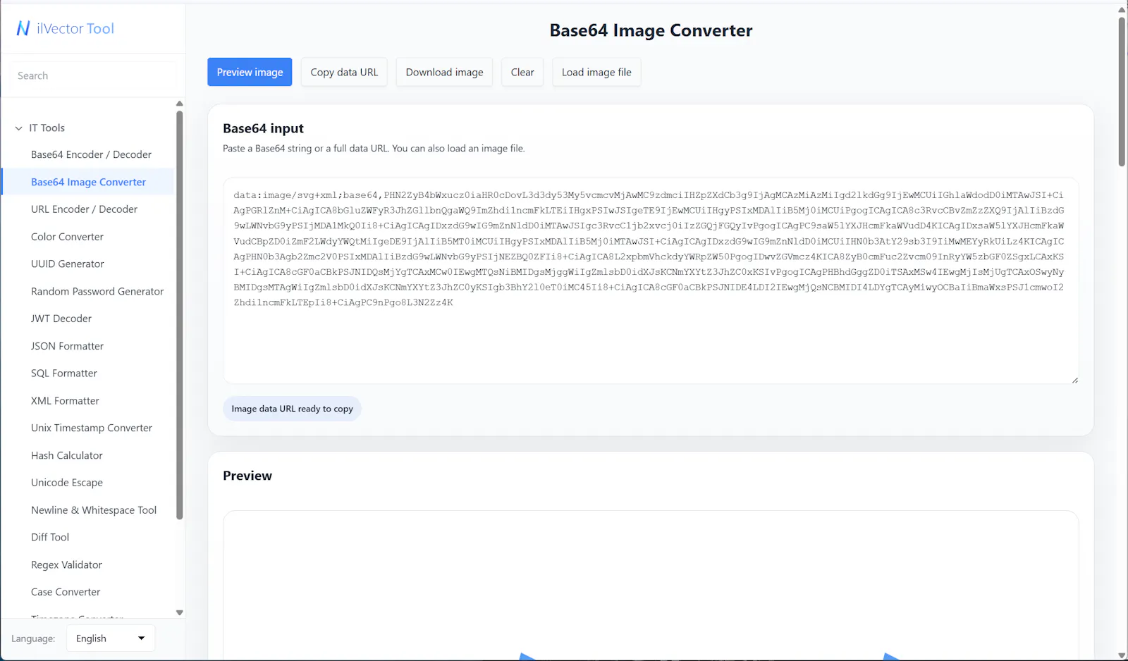Screen dimensions: 1128x661
Task: Open the Color Converter tool
Action: pos(67,237)
